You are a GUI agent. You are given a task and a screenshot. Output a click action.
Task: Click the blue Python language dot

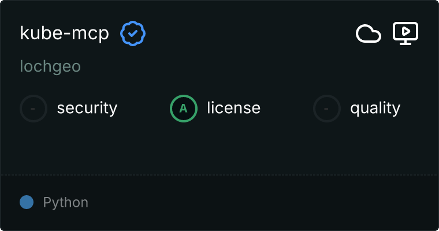click(27, 202)
